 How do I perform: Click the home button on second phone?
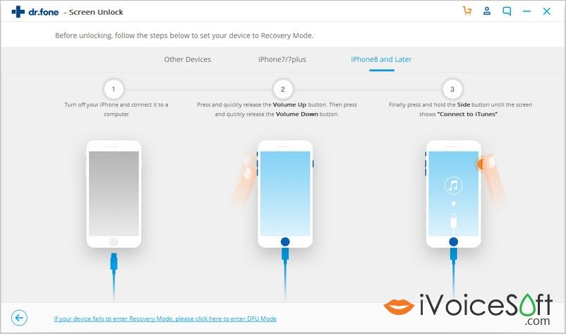click(x=285, y=242)
